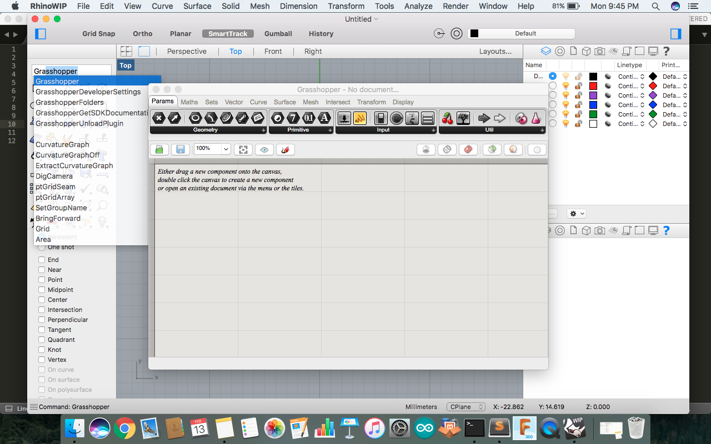
Task: Enable the Near object snap checkbox
Action: pyautogui.click(x=42, y=270)
